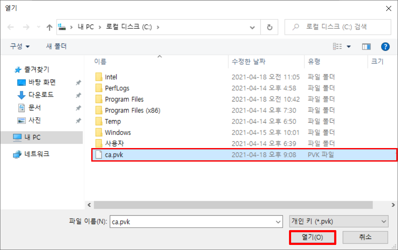This screenshot has width=398, height=250.
Task: Click the pin icon next to 사진
Action: pyautogui.click(x=79, y=121)
